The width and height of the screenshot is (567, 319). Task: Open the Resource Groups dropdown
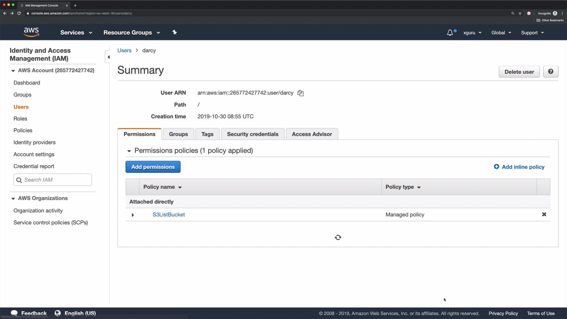tap(132, 32)
